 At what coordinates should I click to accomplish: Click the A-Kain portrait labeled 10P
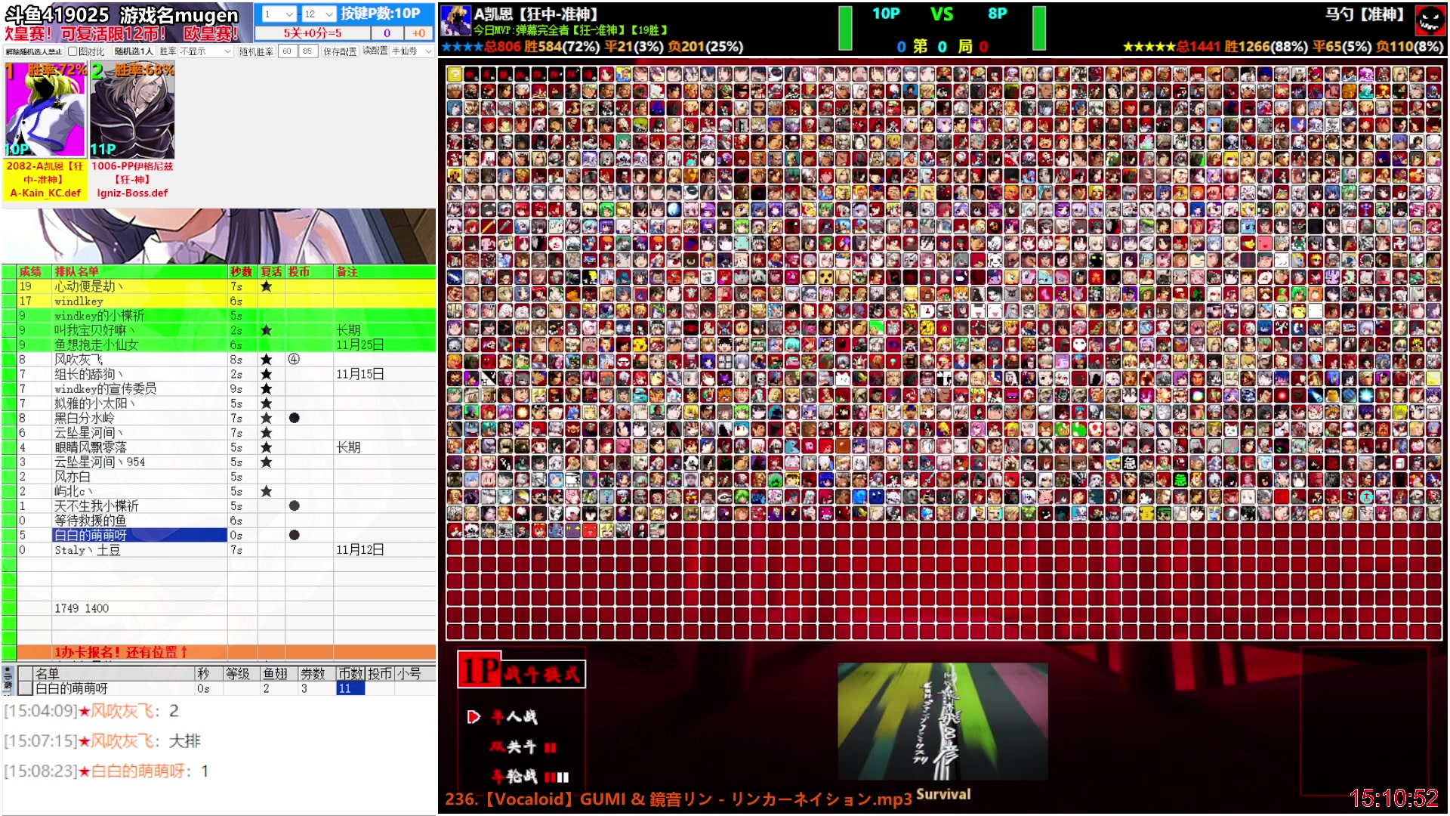pyautogui.click(x=45, y=110)
